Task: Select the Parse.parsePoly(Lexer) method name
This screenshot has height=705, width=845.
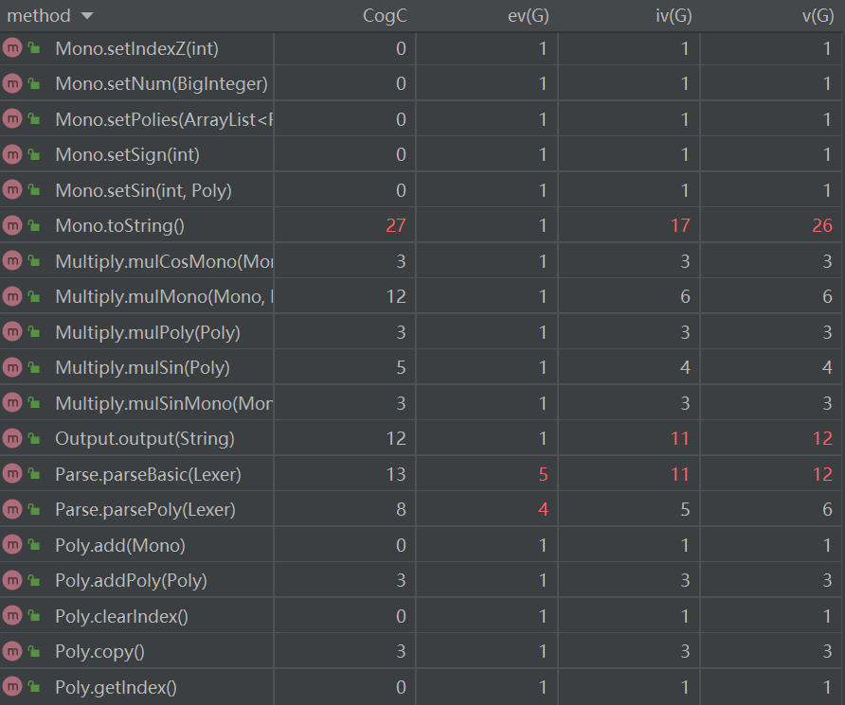Action: [146, 509]
